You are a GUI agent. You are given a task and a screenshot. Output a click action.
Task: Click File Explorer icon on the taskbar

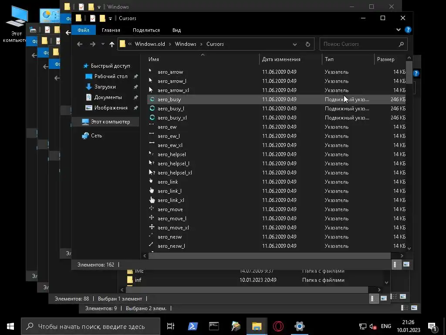[257, 326]
